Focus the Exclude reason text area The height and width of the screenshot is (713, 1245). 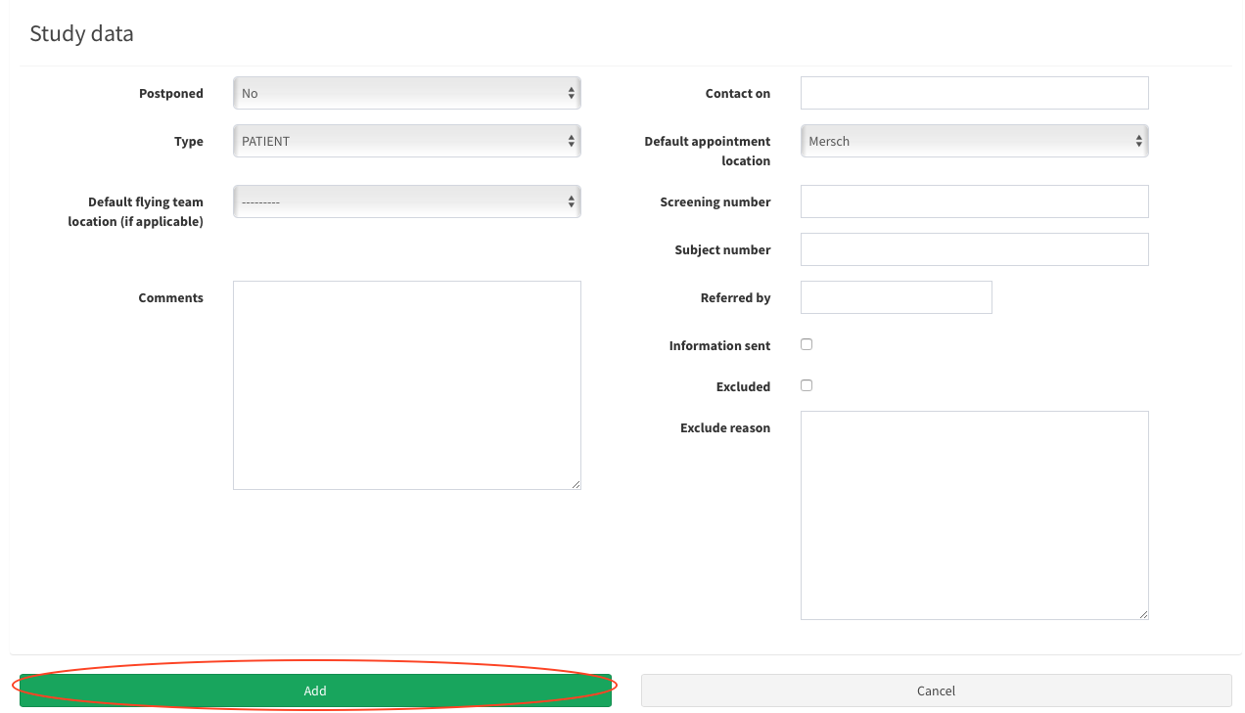[x=973, y=514]
